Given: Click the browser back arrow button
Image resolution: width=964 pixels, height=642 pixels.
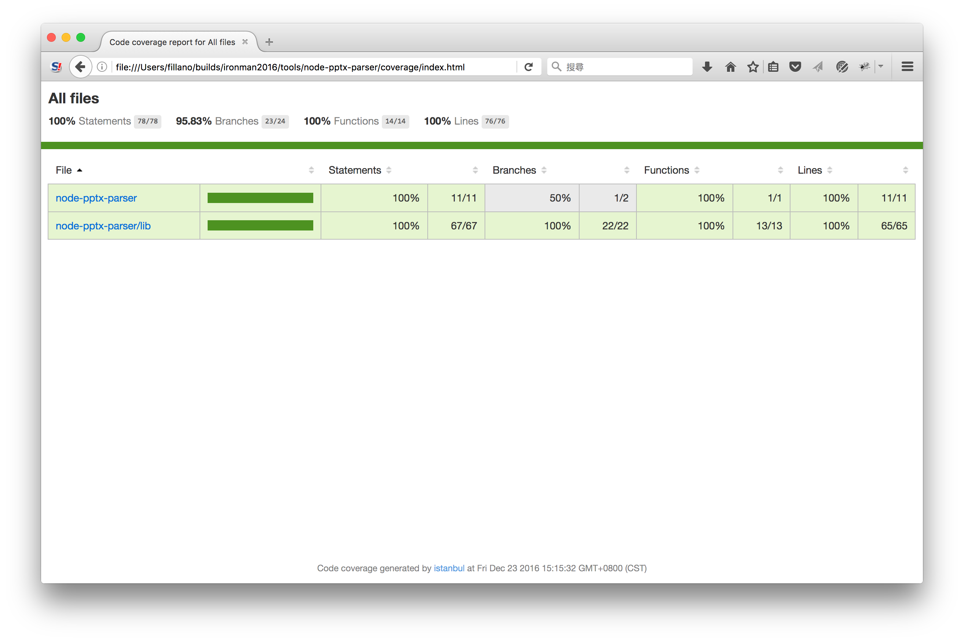Looking at the screenshot, I should pos(80,67).
